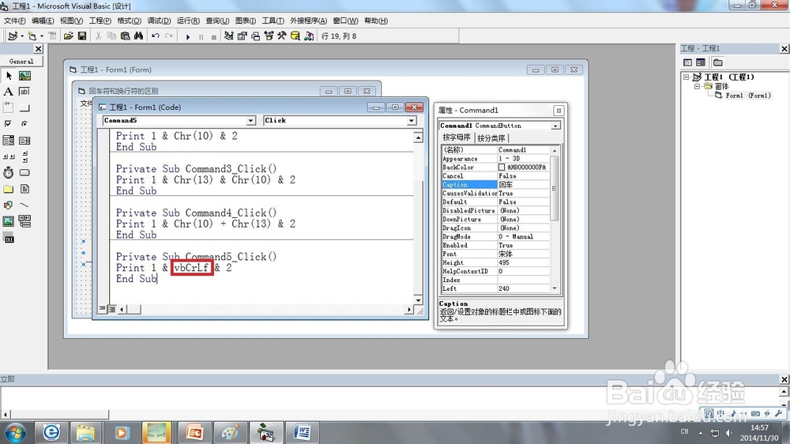Switch code window to Full Module View
Viewport: 790px width, 444px height.
pos(112,309)
